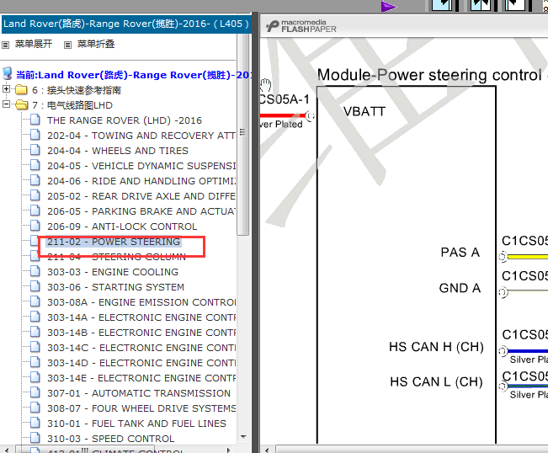This screenshot has height=453, width=548.
Task: Click page icon for 303-14C ELECTRONIC ENGINE CONTROL
Action: (35, 347)
